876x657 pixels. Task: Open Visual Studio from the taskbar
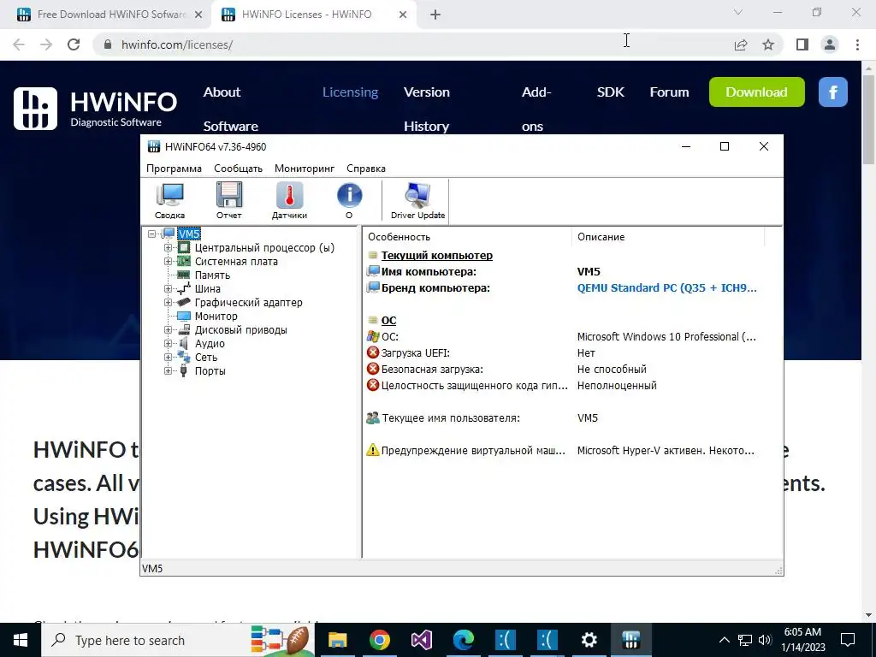[421, 640]
